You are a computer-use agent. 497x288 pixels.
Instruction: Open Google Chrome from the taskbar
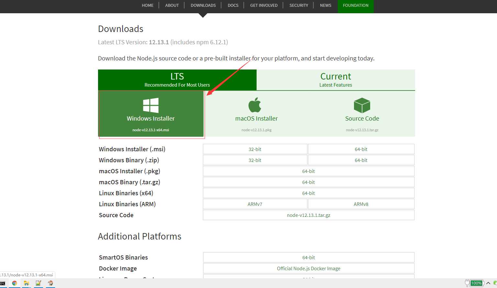(x=14, y=283)
